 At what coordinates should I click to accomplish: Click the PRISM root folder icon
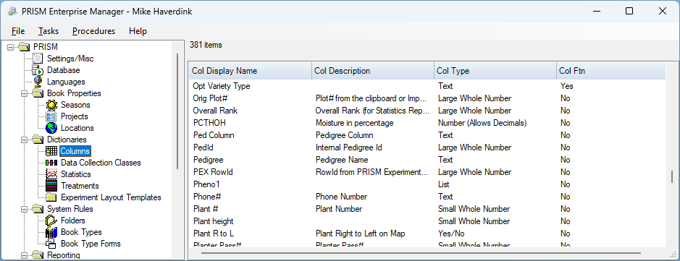point(24,47)
